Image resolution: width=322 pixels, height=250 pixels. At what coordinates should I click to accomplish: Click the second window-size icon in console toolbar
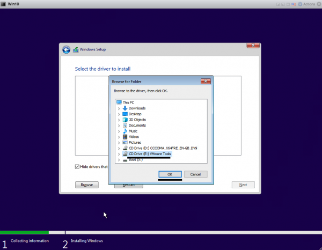[283, 4]
